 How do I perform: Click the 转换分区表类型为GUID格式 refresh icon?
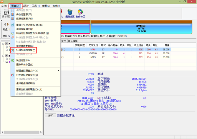click(13, 33)
